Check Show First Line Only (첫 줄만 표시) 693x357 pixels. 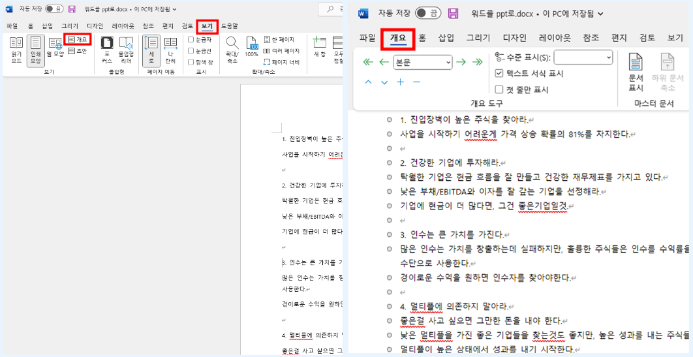tap(499, 89)
